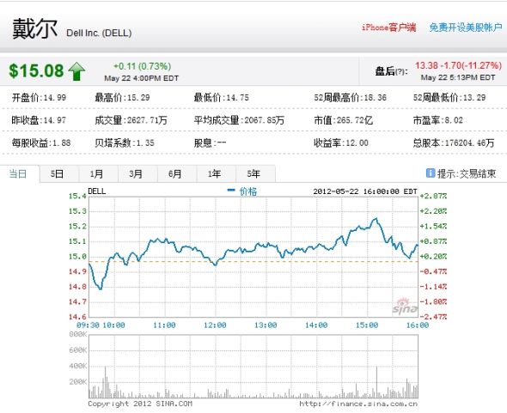Click the 盘后 (?) help marker
The height and width of the screenshot is (413, 507).
click(x=400, y=71)
